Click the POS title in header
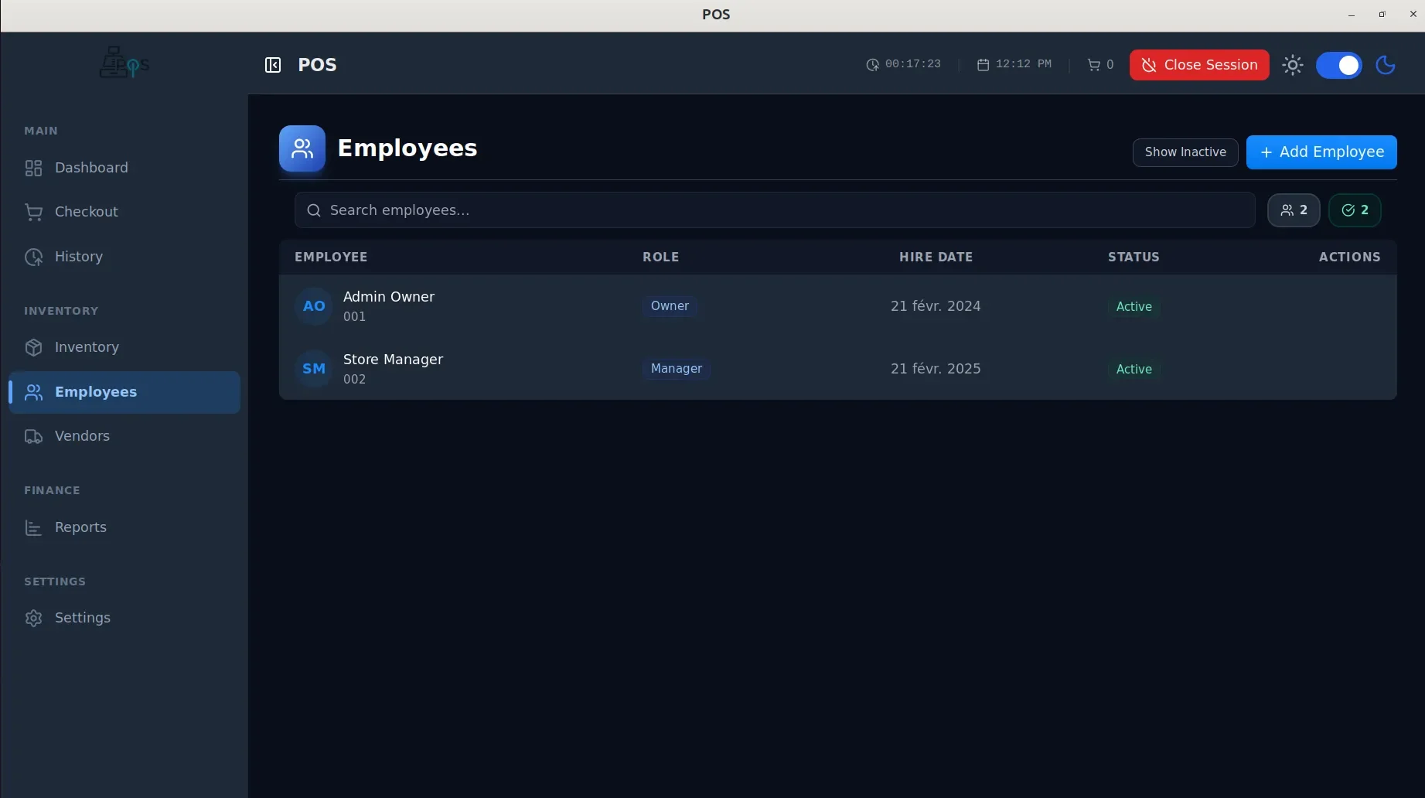 [317, 65]
